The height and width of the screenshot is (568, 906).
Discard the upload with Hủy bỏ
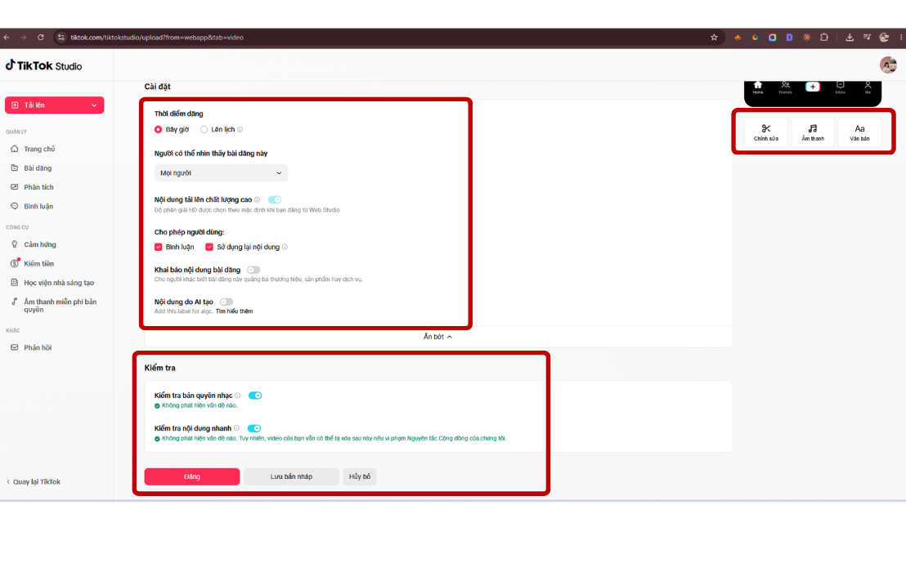360,476
